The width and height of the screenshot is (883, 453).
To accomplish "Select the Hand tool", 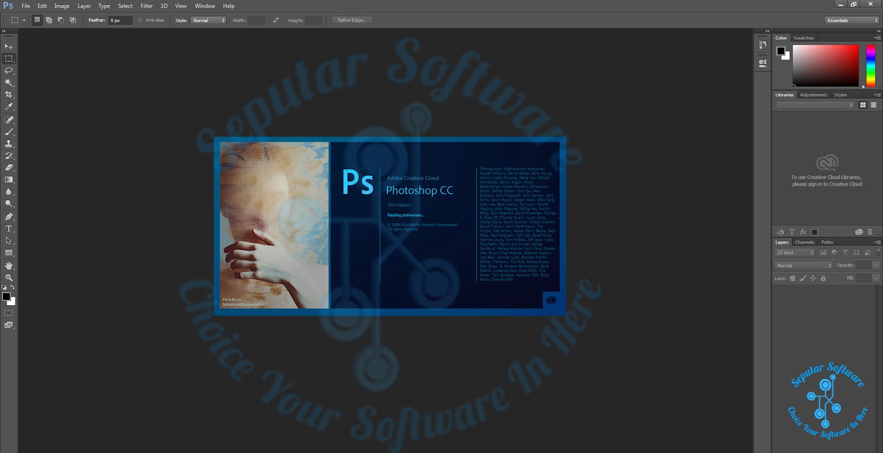I will click(x=9, y=266).
